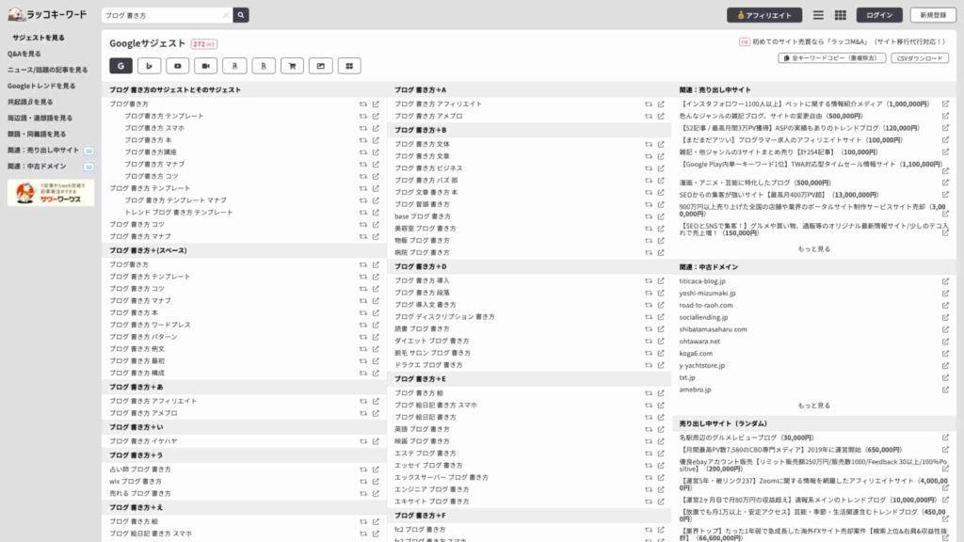The width and height of the screenshot is (964, 542).
Task: Open external link for ブログ 書き方 イケハヤ
Action: (x=376, y=441)
